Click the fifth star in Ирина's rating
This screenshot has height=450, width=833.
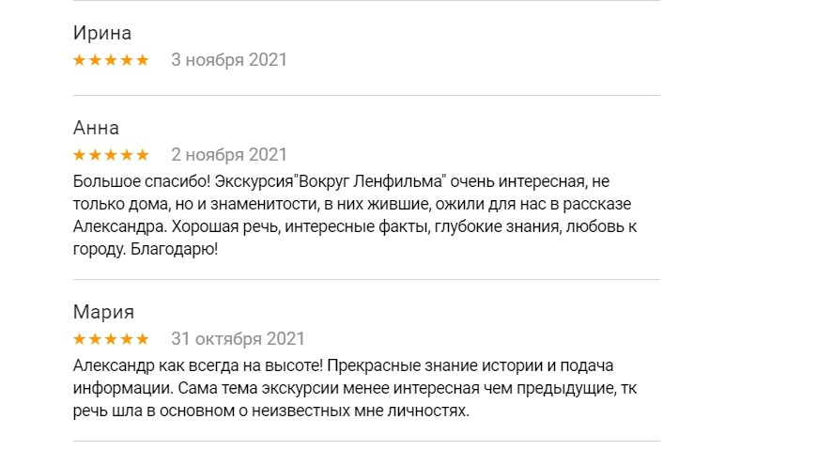pos(143,60)
